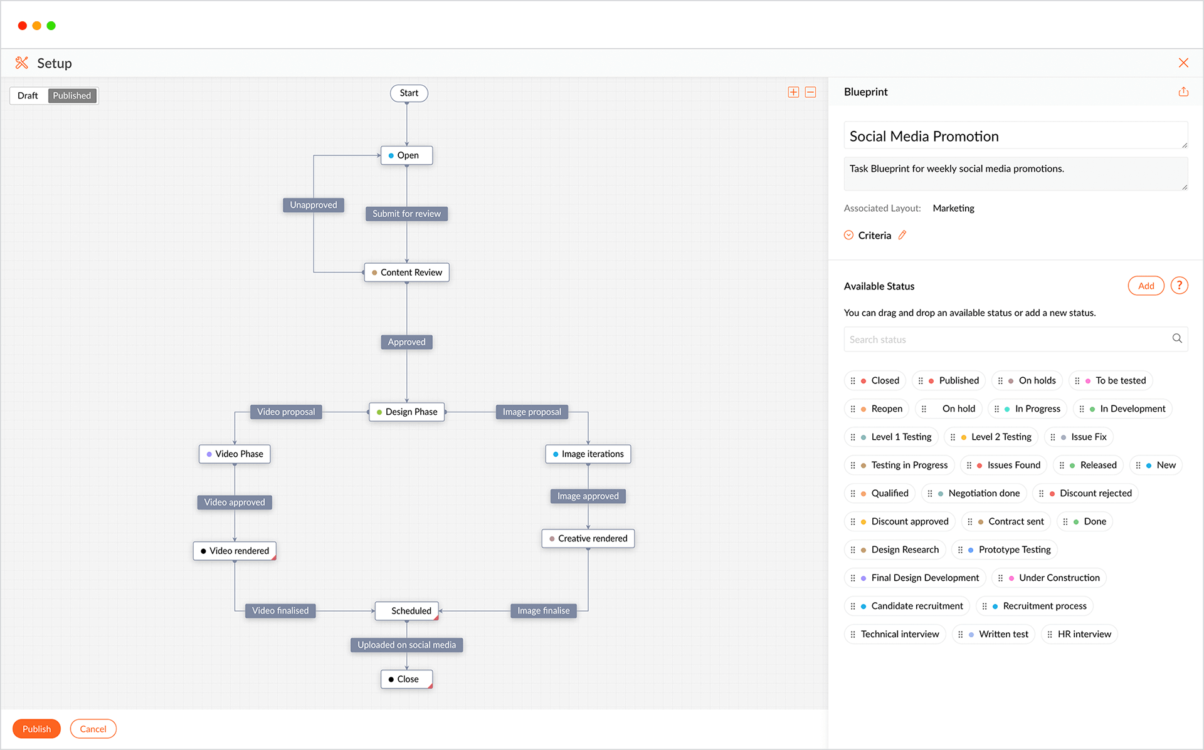Screen dimensions: 1204x750
Task: Click drag handle of Technical interview status
Action: pyautogui.click(x=853, y=634)
